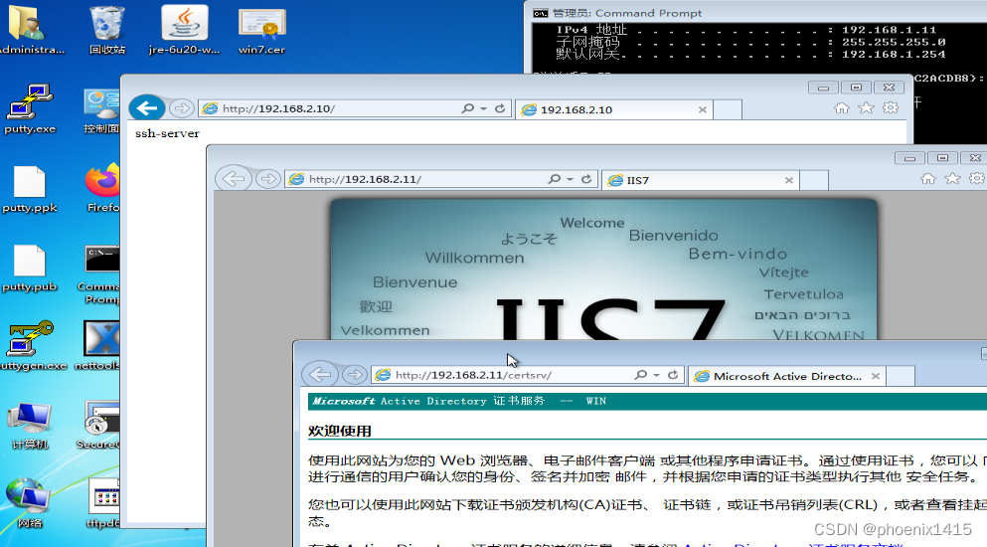
Task: Open a new tab in IIS7 window
Action: [814, 180]
